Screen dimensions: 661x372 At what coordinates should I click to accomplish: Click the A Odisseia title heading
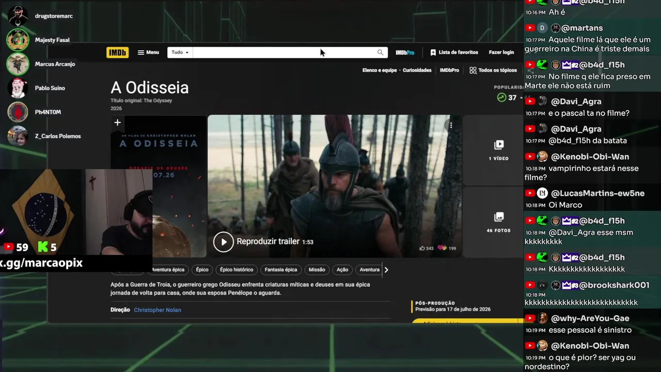tap(150, 87)
